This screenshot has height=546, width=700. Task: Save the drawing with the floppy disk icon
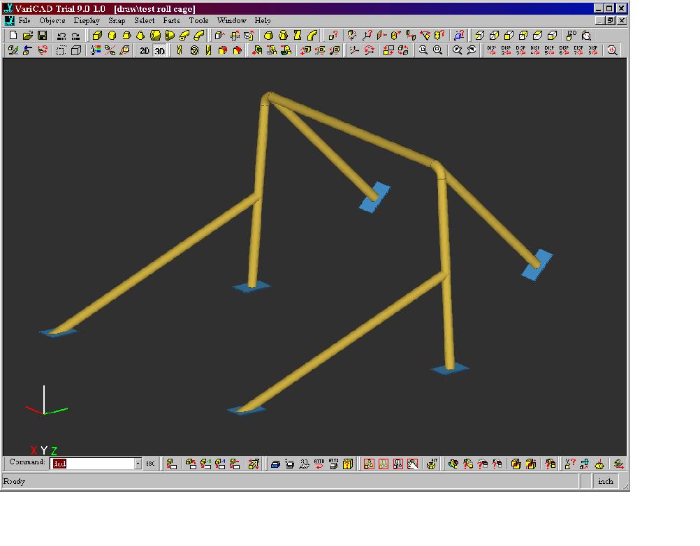click(42, 35)
